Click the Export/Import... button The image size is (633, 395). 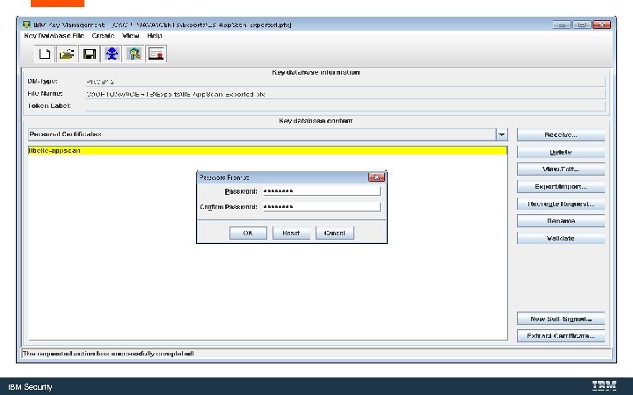pyautogui.click(x=561, y=187)
